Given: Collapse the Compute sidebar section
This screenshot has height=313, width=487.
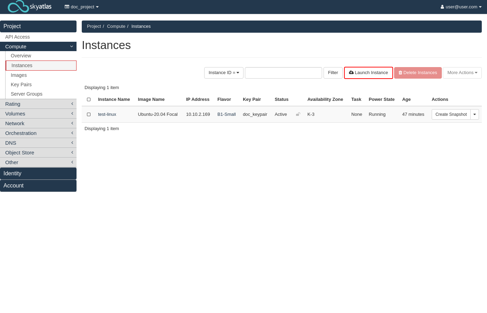Looking at the screenshot, I should [x=38, y=46].
